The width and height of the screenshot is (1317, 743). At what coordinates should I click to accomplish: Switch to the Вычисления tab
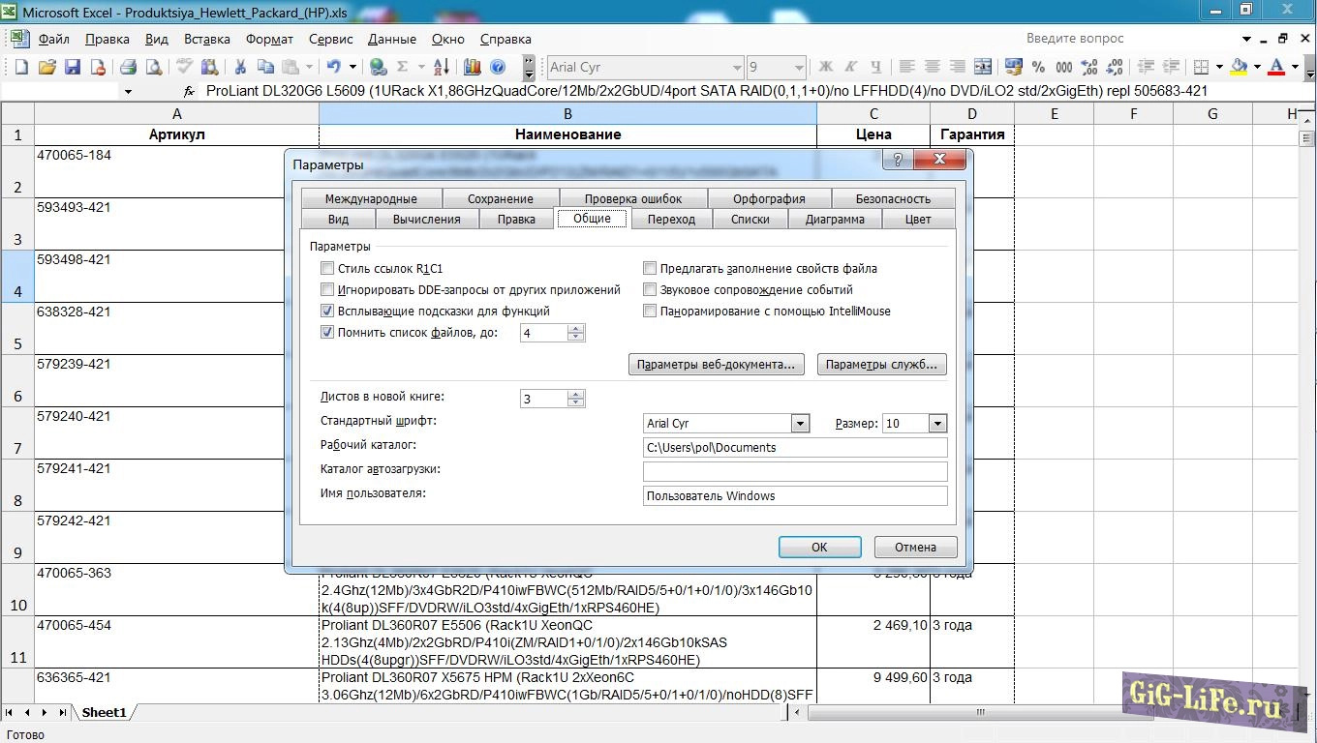[426, 220]
